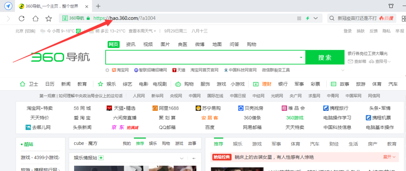Collapse 娱乐情报站 panel chevron

tap(182, 158)
